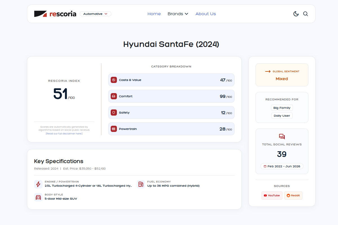Screen dimensions: 338x225
Task: Toggle dark mode moon icon
Action: point(296,14)
